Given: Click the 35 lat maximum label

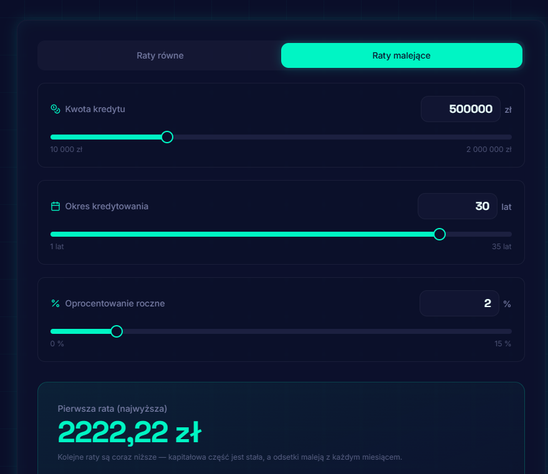Looking at the screenshot, I should 501,247.
